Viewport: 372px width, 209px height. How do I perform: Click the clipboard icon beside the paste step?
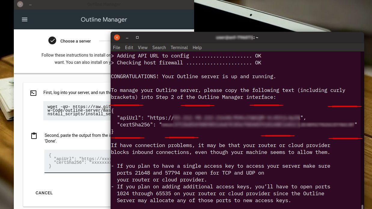[x=33, y=135]
